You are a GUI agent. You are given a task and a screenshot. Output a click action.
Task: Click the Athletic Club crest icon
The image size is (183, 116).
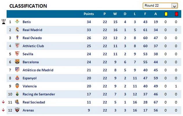17,46
